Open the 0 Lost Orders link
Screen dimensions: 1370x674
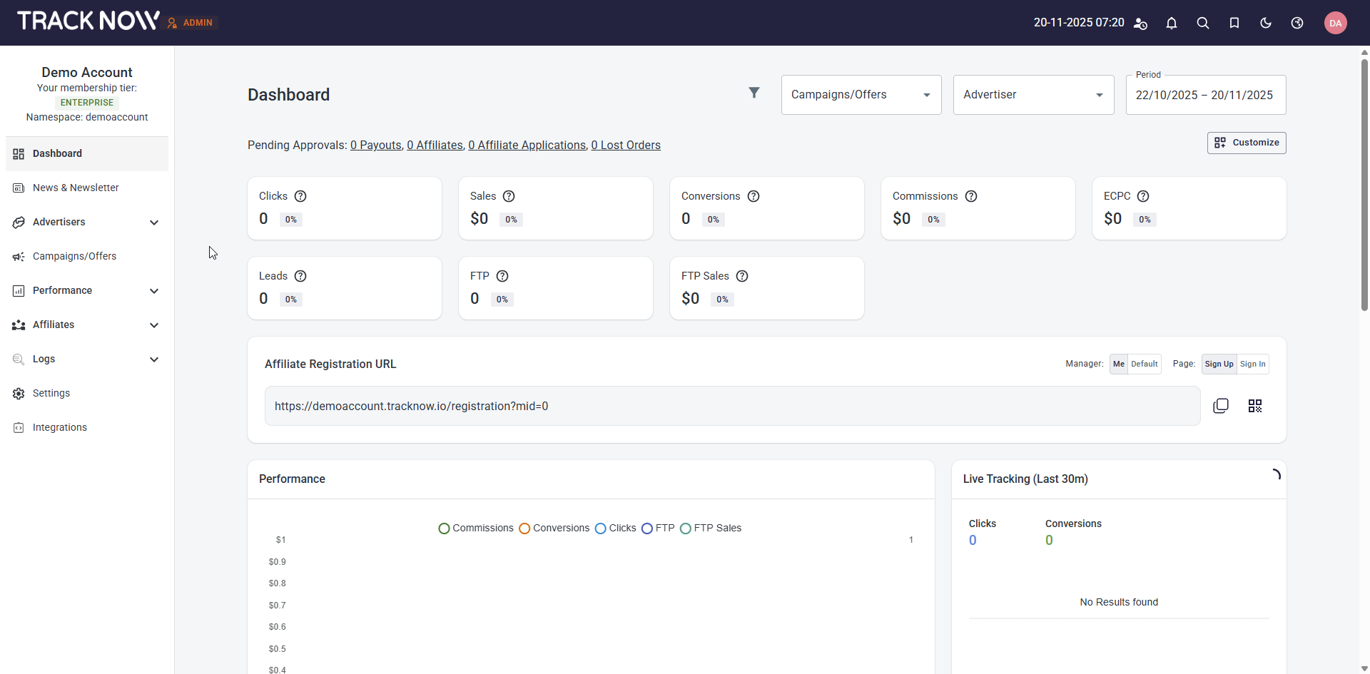(625, 145)
